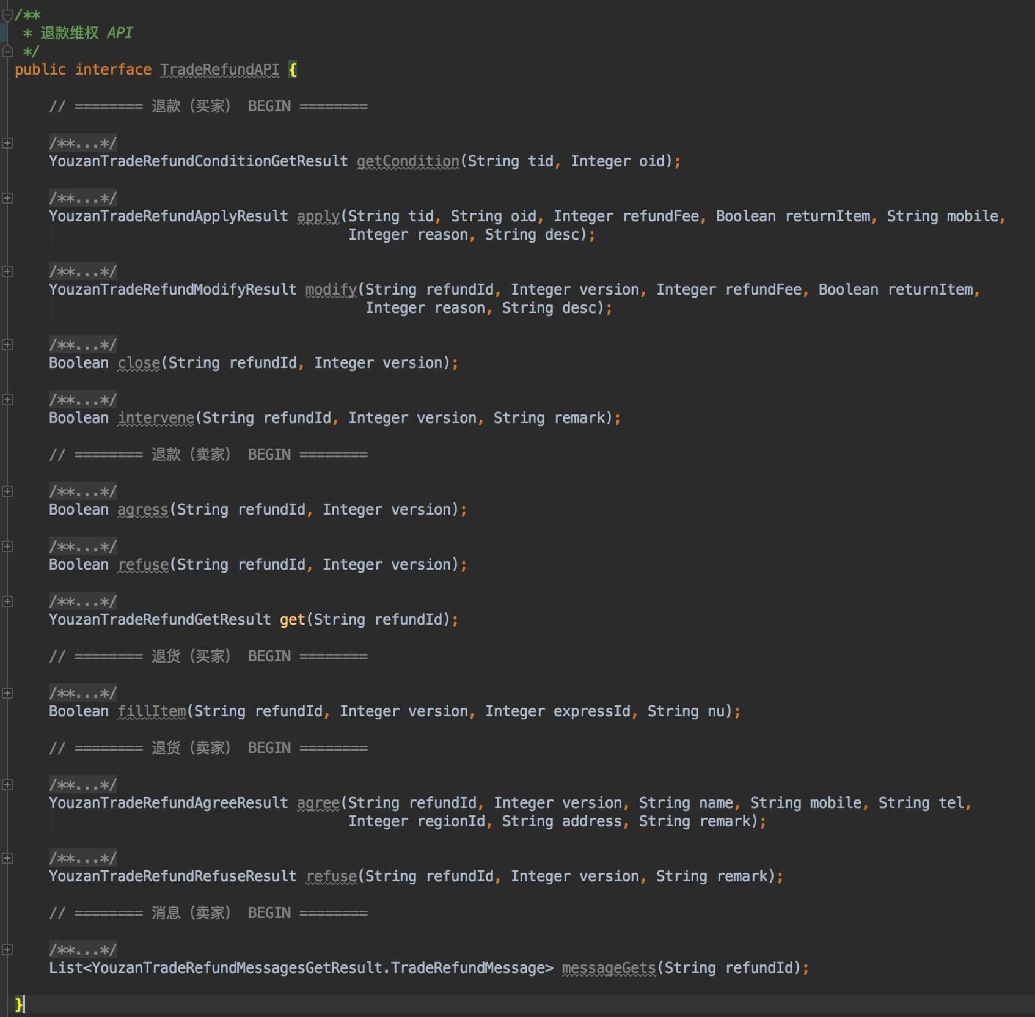Expand folded Javadoc above Boolean refuse method

pyautogui.click(x=7, y=546)
